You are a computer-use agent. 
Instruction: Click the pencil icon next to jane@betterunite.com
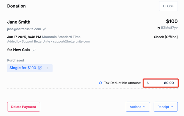[x=44, y=29]
